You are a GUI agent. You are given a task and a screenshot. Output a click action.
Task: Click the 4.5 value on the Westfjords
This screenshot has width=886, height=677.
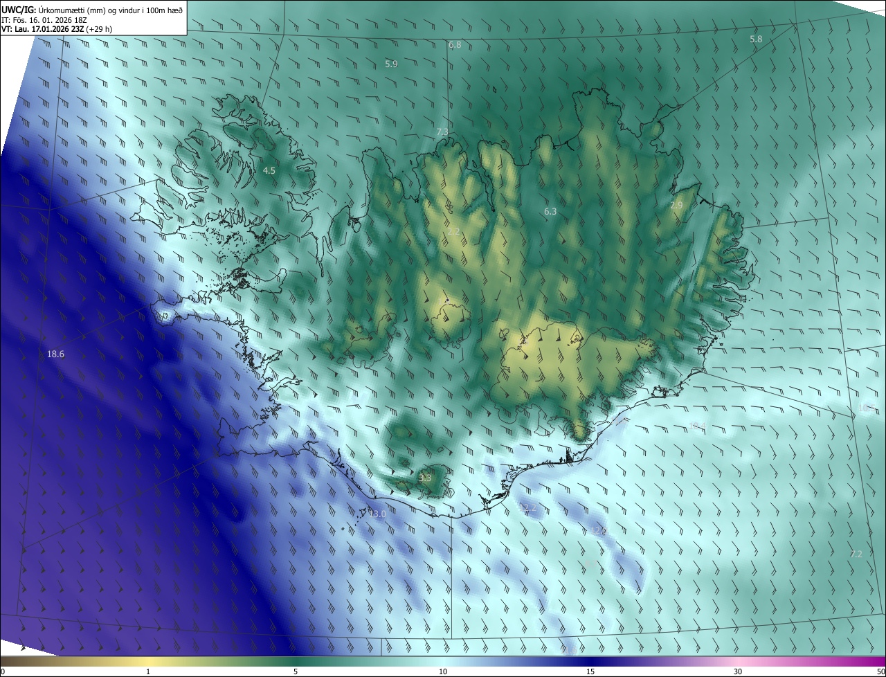[269, 170]
